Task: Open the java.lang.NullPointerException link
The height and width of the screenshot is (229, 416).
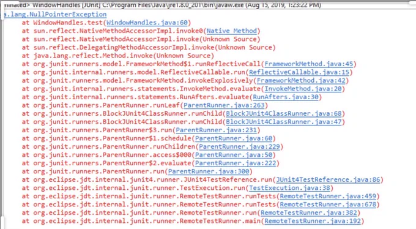Action: (x=55, y=14)
